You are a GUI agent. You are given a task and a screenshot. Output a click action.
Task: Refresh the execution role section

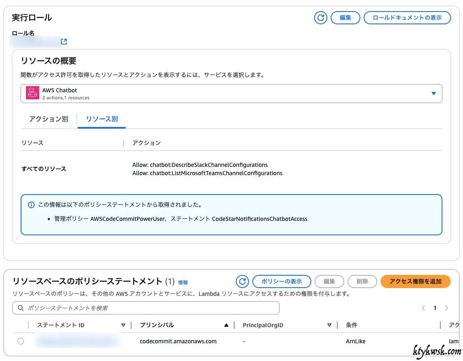click(x=320, y=18)
